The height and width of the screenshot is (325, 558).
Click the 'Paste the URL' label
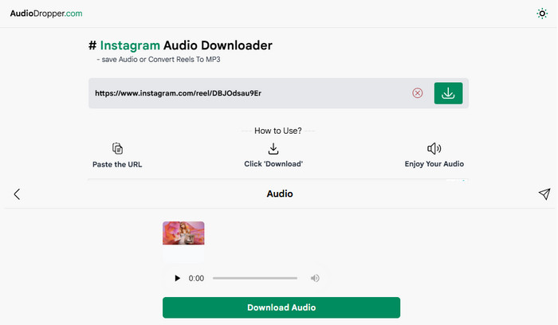(117, 165)
